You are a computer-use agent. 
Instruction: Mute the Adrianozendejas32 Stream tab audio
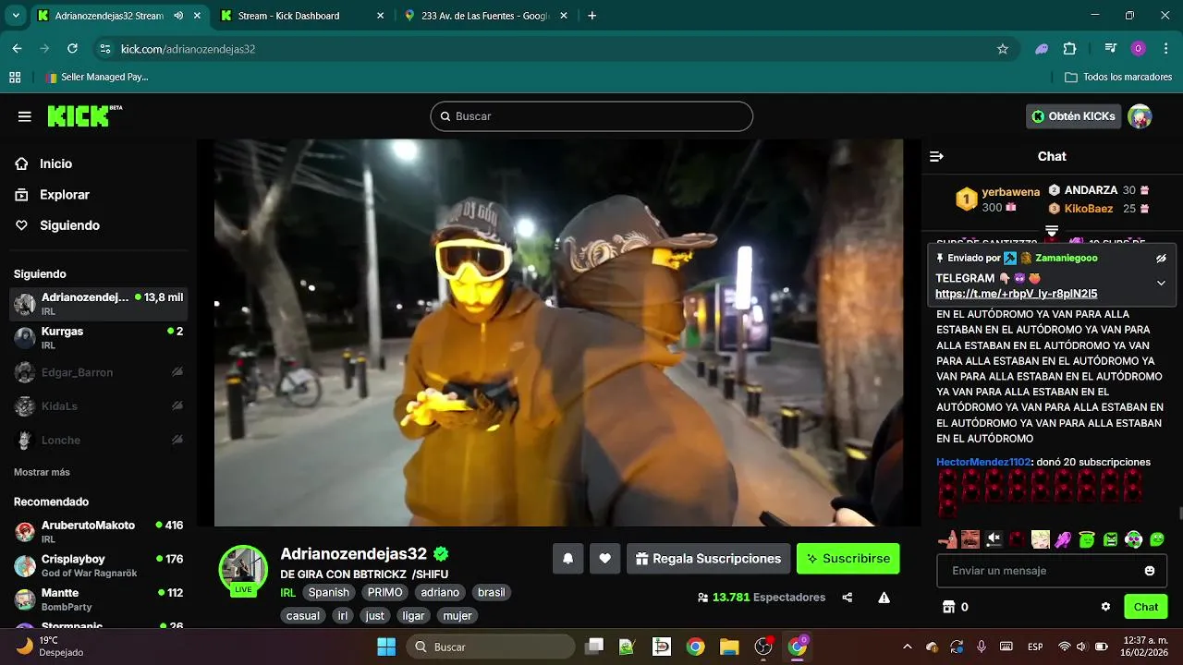coord(178,16)
